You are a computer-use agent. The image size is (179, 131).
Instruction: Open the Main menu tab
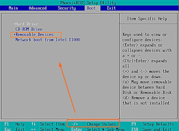pyautogui.click(x=13, y=8)
